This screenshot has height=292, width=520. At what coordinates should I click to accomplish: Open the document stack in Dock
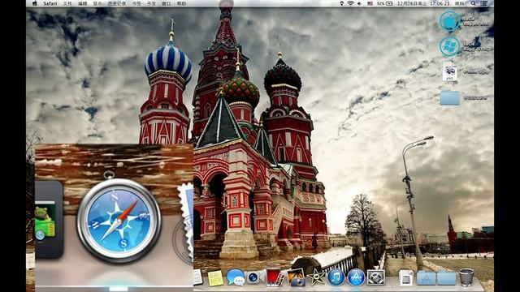click(x=406, y=277)
